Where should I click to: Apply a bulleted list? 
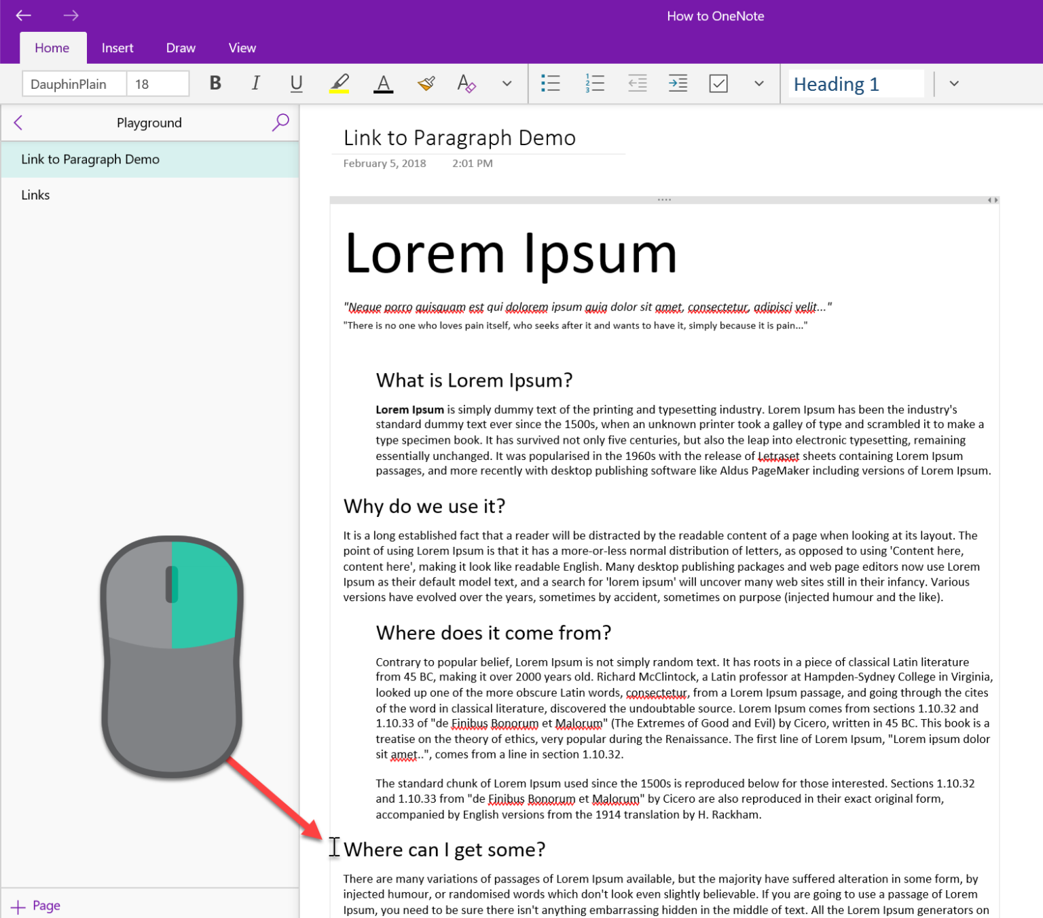551,83
